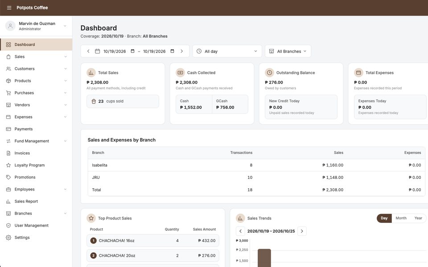Image resolution: width=428 pixels, height=267 pixels.
Task: Expand the Expenses submenu chevron
Action: (66, 117)
